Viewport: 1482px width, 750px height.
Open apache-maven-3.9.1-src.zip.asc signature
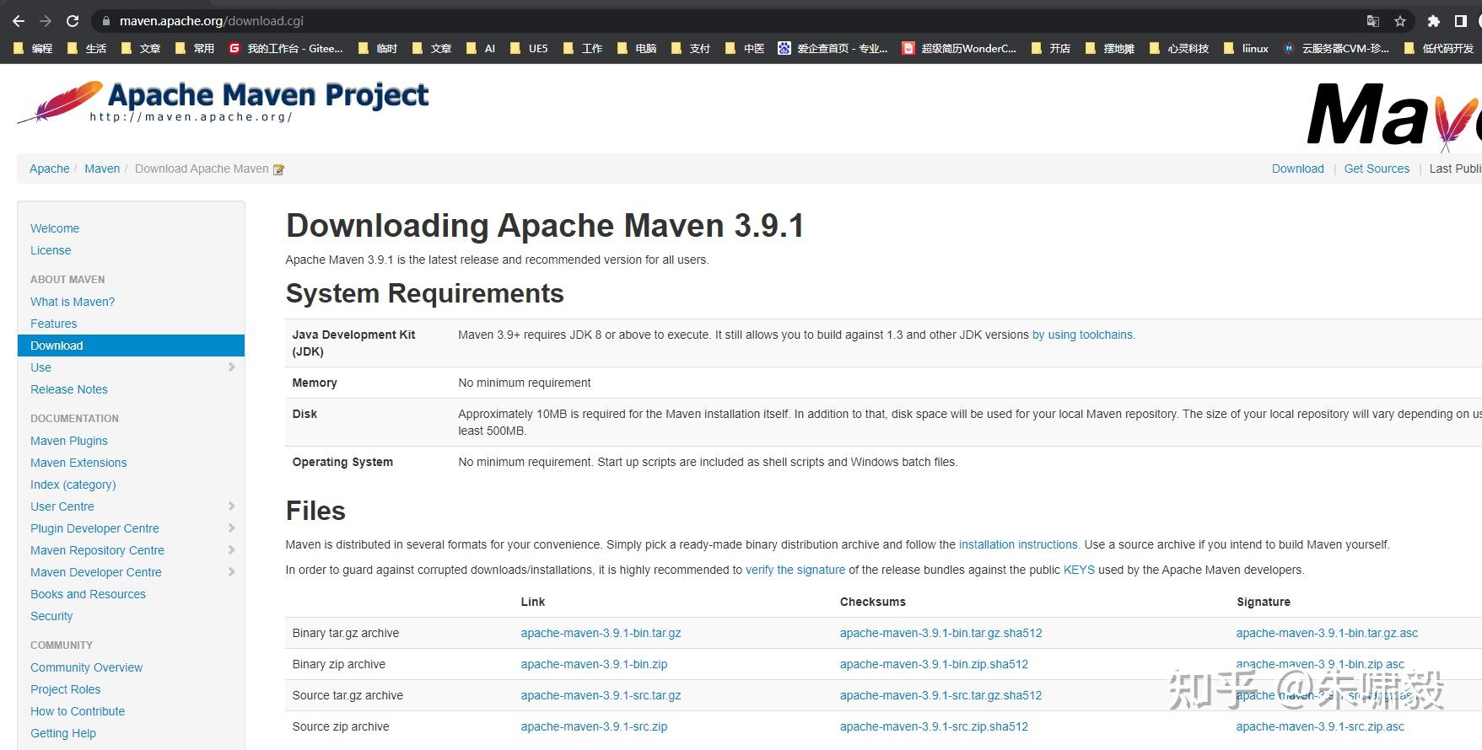pos(1320,726)
